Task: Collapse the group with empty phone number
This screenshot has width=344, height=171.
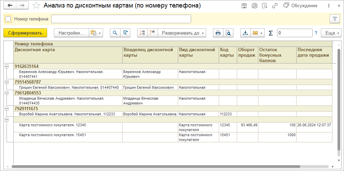Action: [x=7, y=120]
